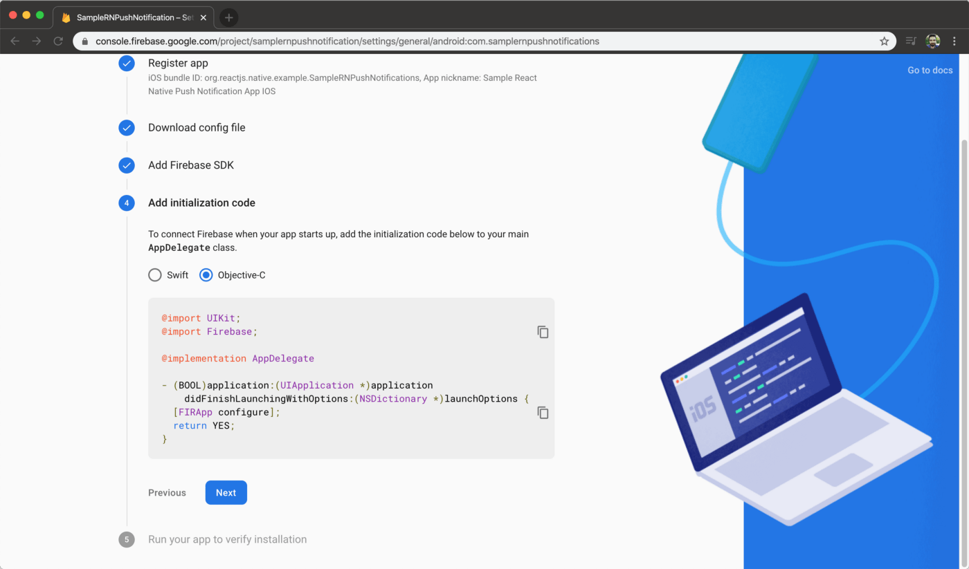
Task: Copy the import statements code snippet
Action: (x=543, y=332)
